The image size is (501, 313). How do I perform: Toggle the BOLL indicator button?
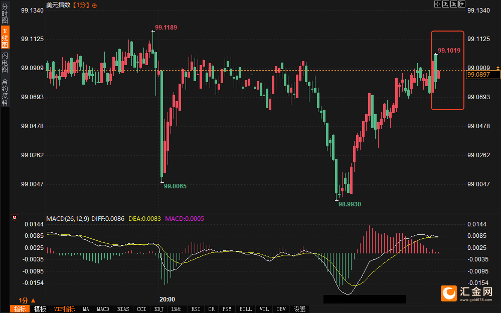245,309
